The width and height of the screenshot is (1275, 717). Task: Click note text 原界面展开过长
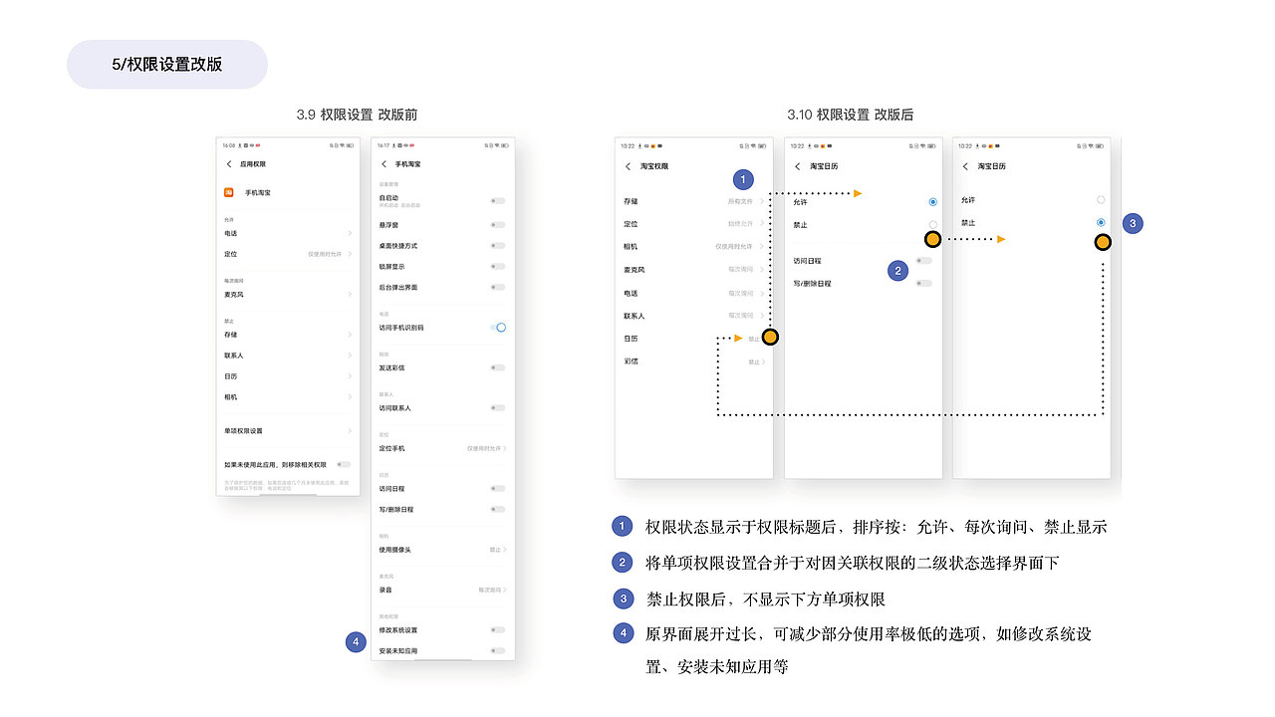pyautogui.click(x=702, y=633)
